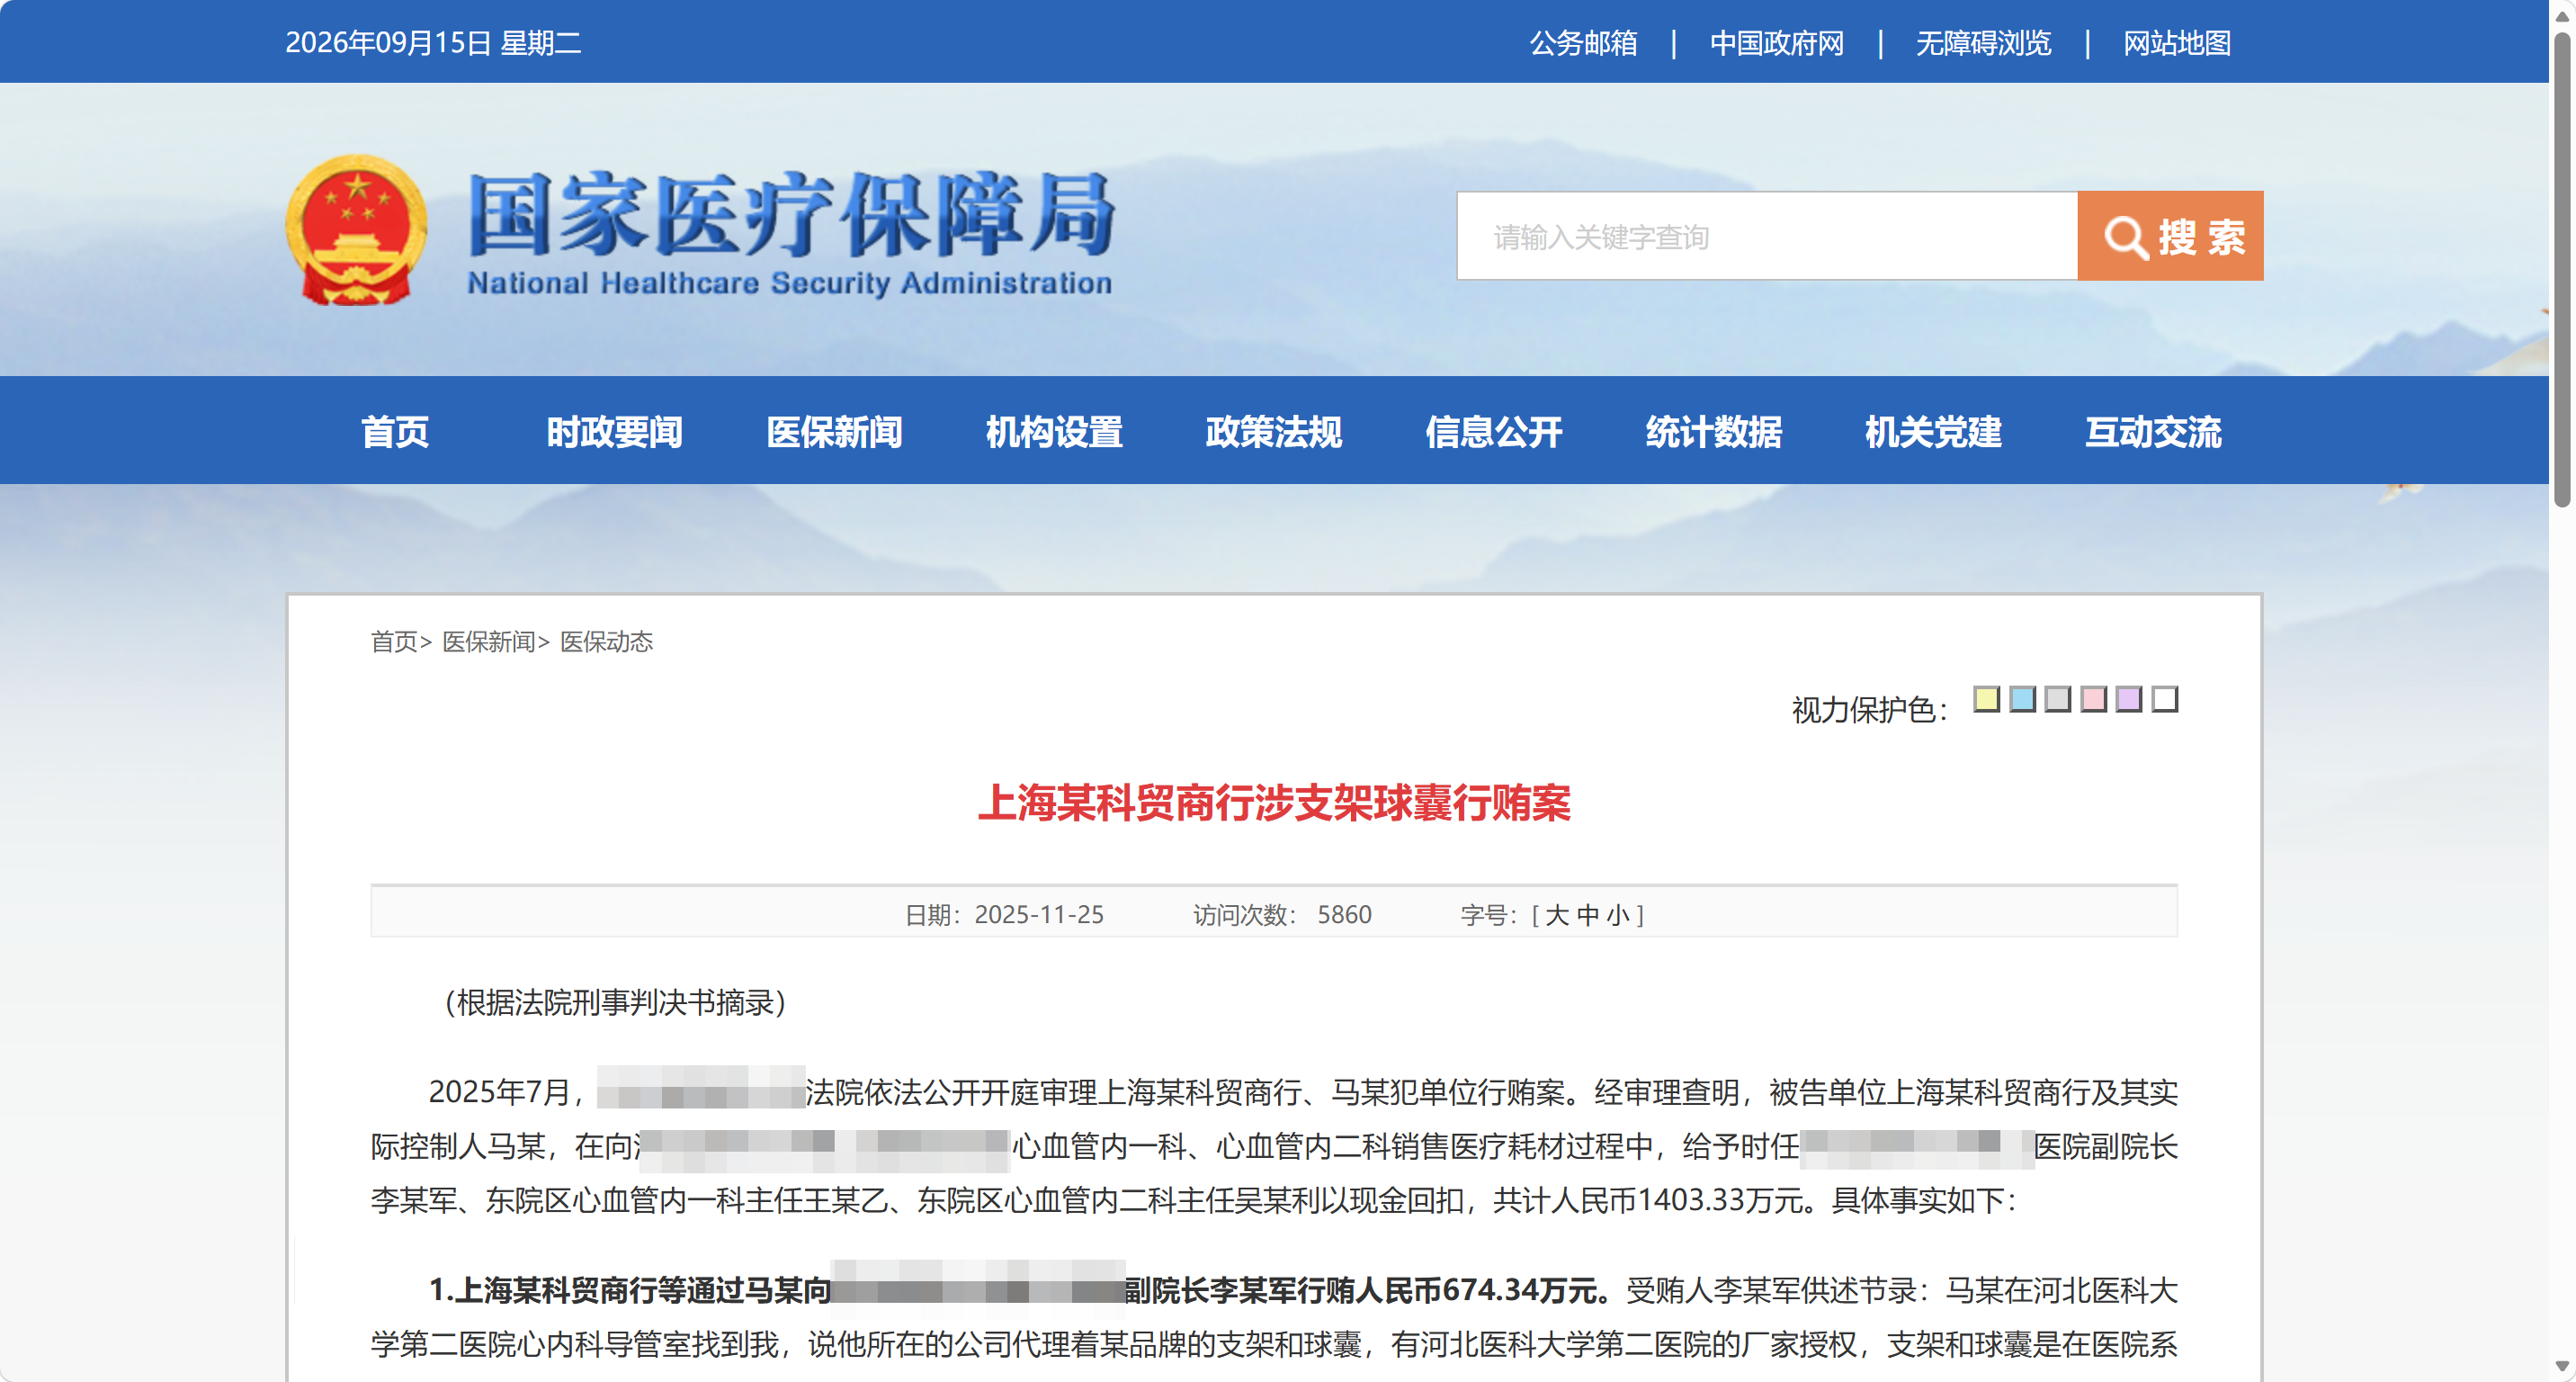The width and height of the screenshot is (2576, 1382).
Task: Click the scrollbar up arrow
Action: (x=2562, y=15)
